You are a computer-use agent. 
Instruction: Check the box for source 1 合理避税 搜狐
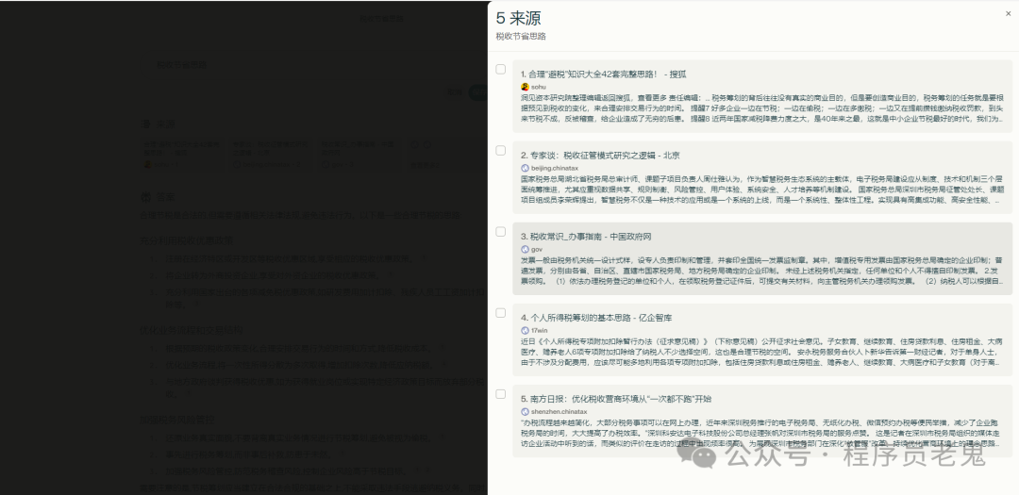(x=500, y=69)
